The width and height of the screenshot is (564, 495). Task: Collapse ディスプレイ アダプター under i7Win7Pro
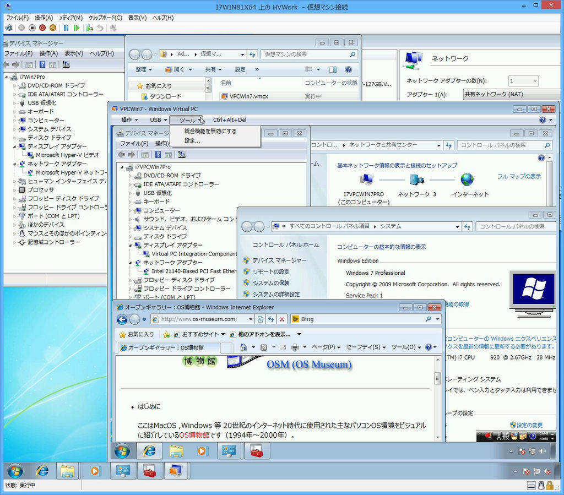coord(15,146)
